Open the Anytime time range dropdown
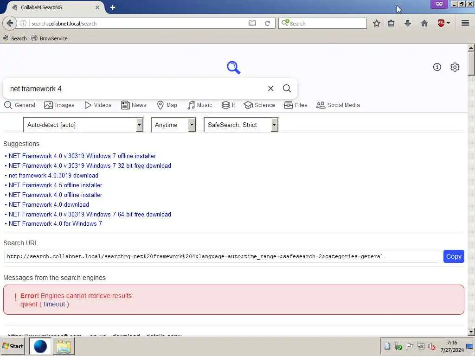475x356 pixels. pos(173,125)
